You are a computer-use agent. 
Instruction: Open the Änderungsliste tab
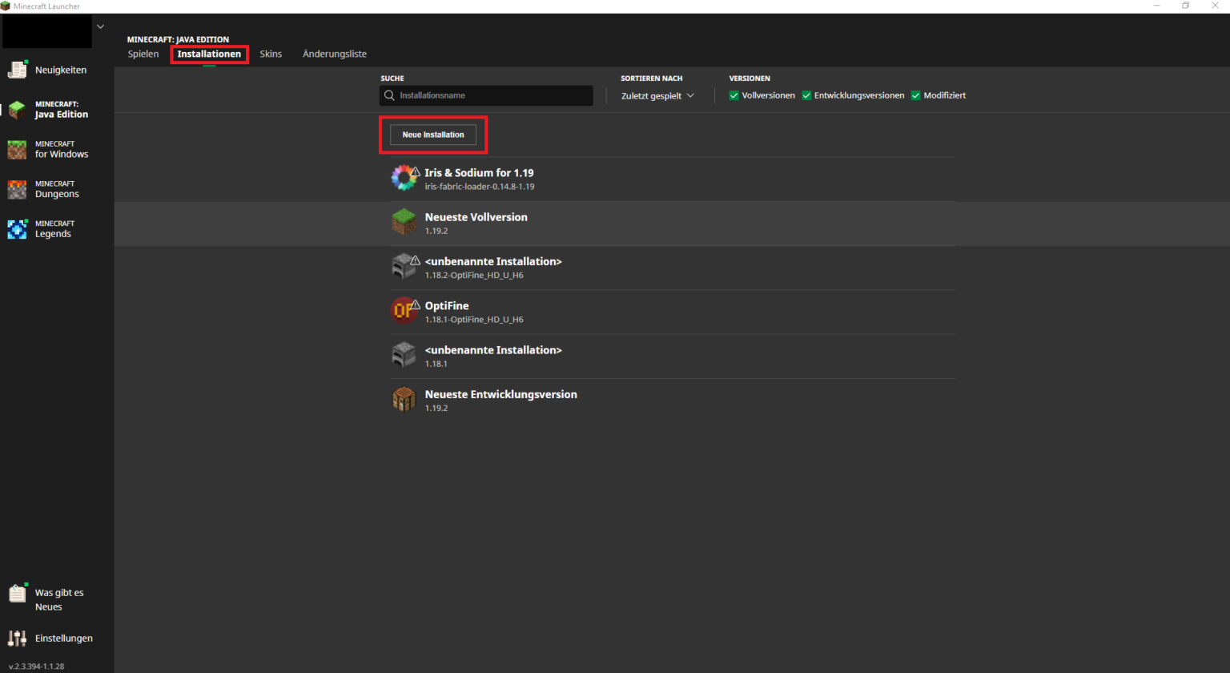click(335, 54)
